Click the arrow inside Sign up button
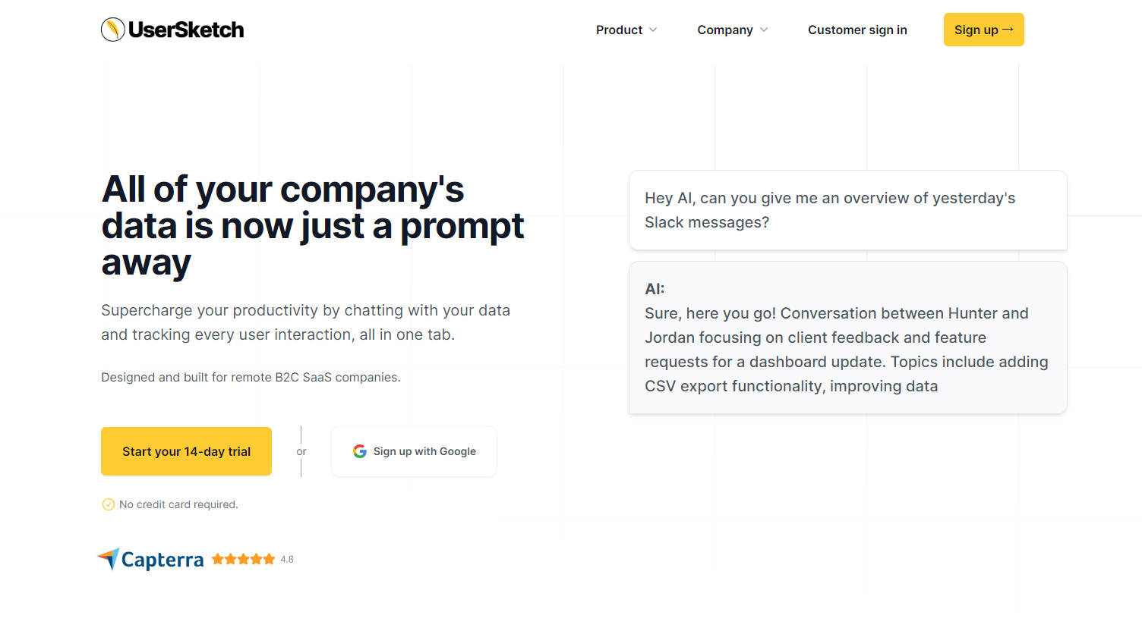 [1008, 30]
